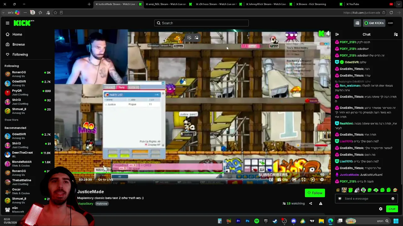Insert the first green emote in chat bar
This screenshot has height=226, width=403.
pyautogui.click(x=350, y=190)
